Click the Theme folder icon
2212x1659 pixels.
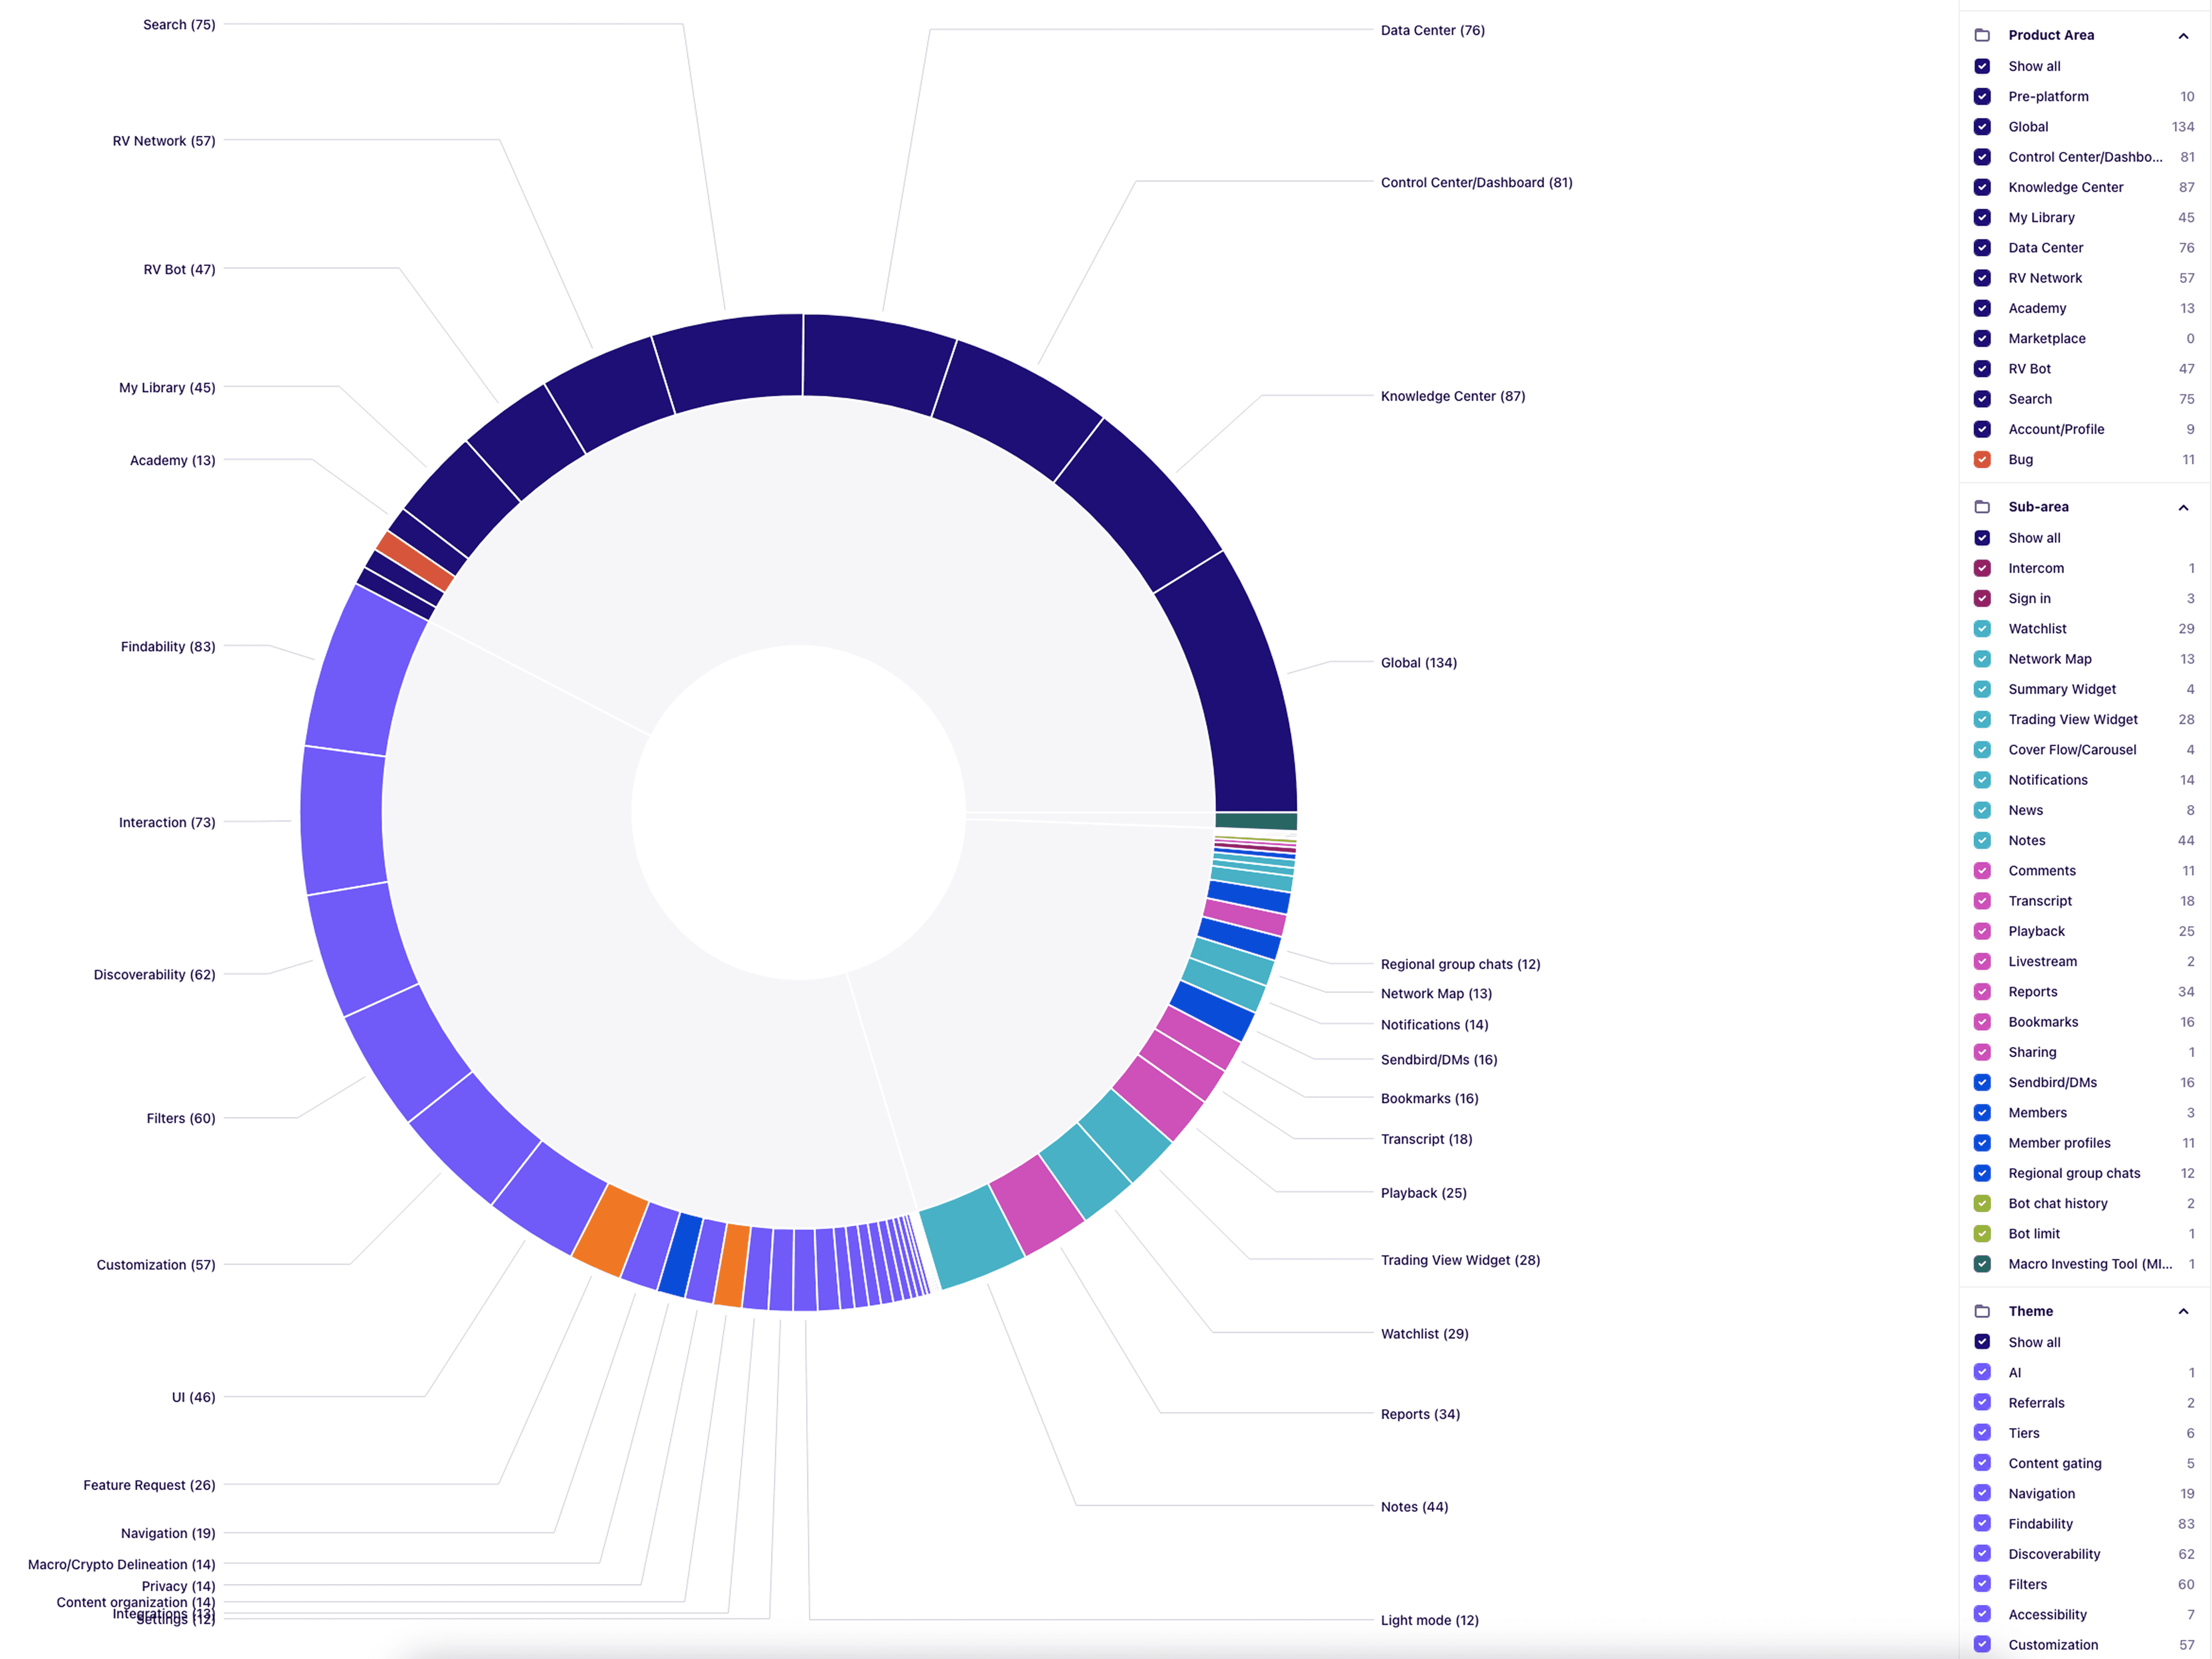tap(1981, 1311)
